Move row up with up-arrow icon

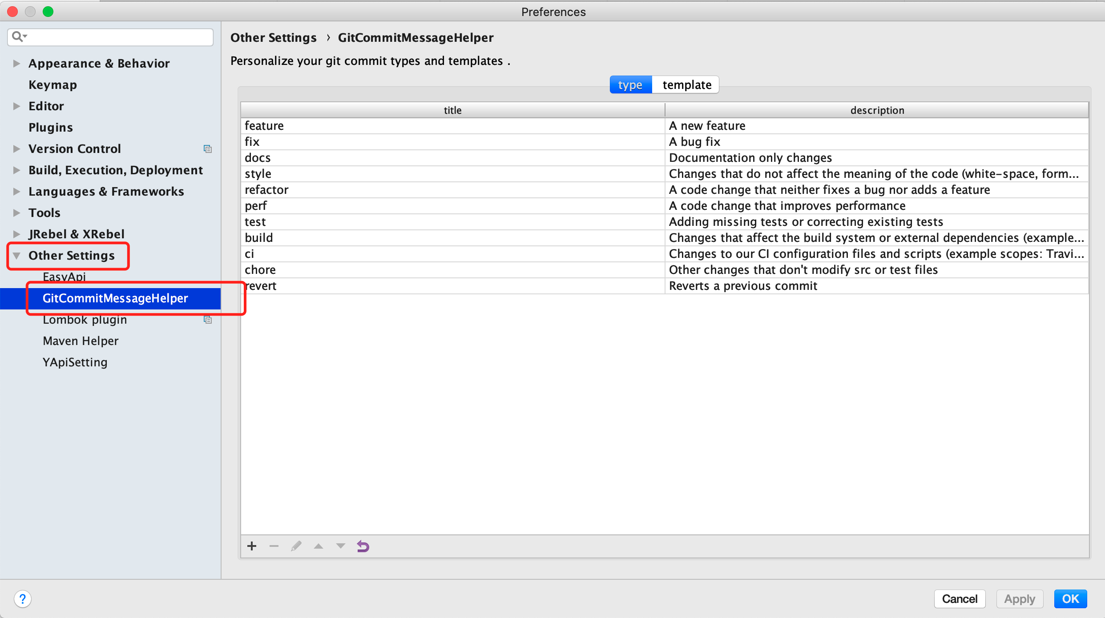[x=319, y=546]
